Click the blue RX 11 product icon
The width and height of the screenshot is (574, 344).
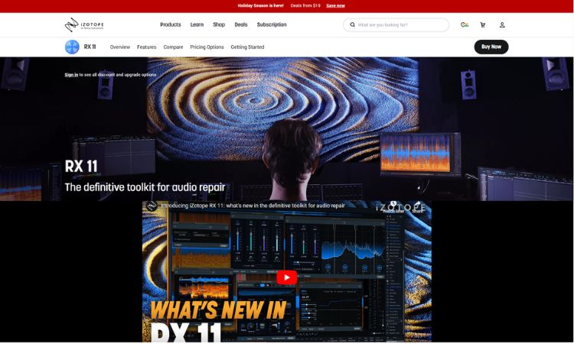click(x=72, y=47)
